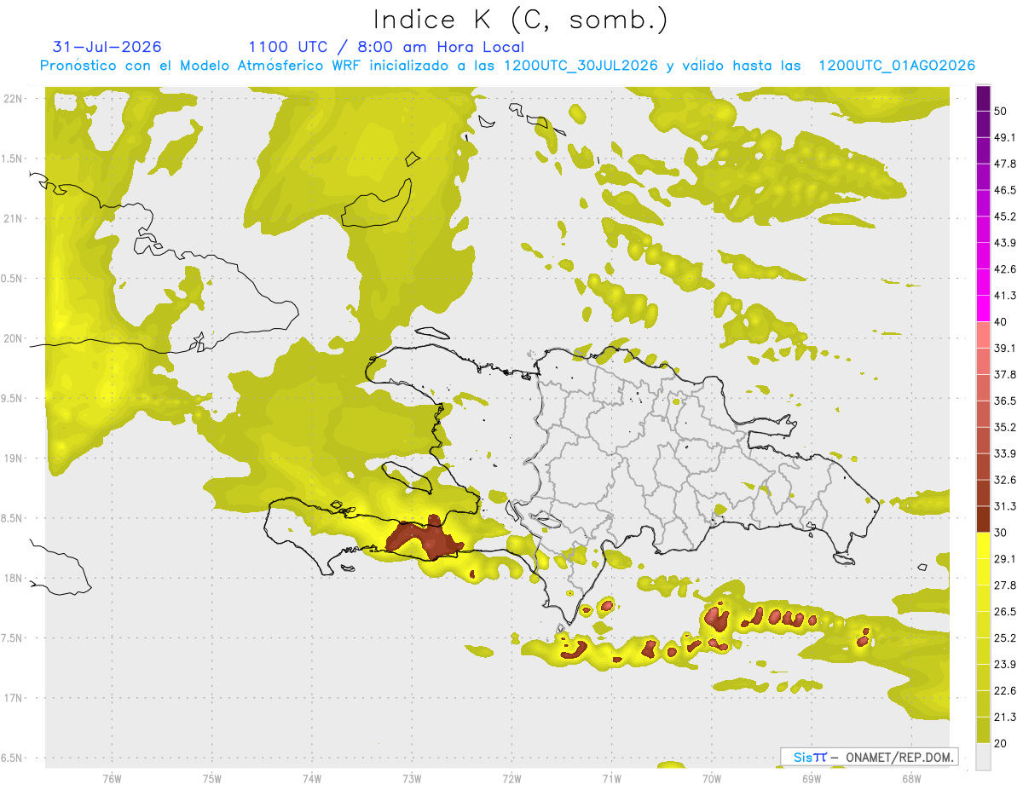
Task: Click the colorbar value 21.3
Action: [x=1005, y=717]
